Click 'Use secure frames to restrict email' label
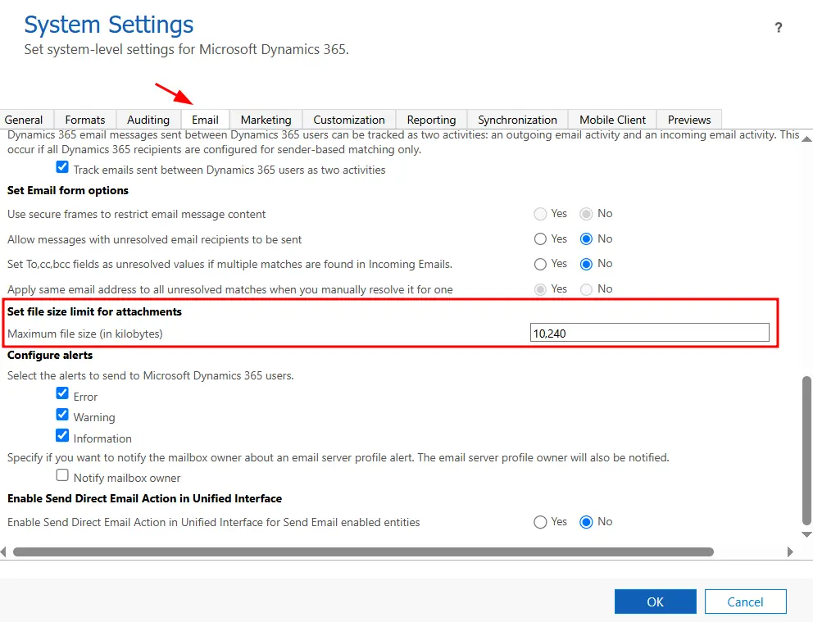The height and width of the screenshot is (622, 813). tap(136, 215)
